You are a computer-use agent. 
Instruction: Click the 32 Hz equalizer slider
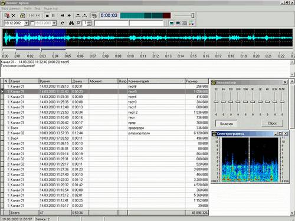coord(216,102)
